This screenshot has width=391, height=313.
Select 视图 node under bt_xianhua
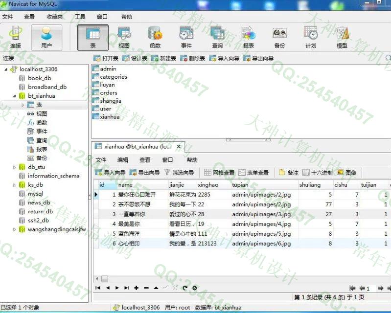[x=42, y=113]
